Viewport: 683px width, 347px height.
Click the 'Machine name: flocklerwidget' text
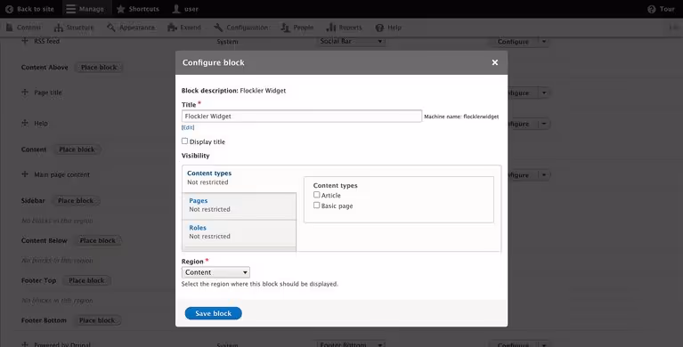pyautogui.click(x=461, y=117)
